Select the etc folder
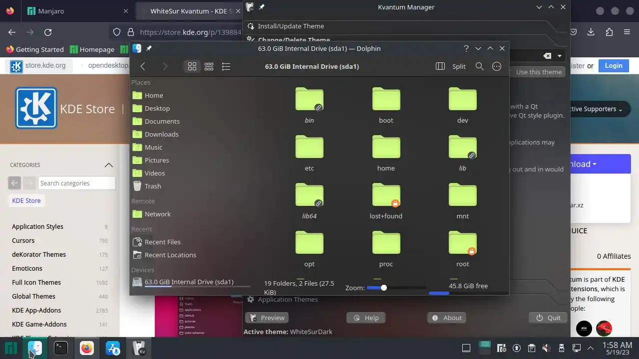This screenshot has width=639, height=359. click(310, 147)
